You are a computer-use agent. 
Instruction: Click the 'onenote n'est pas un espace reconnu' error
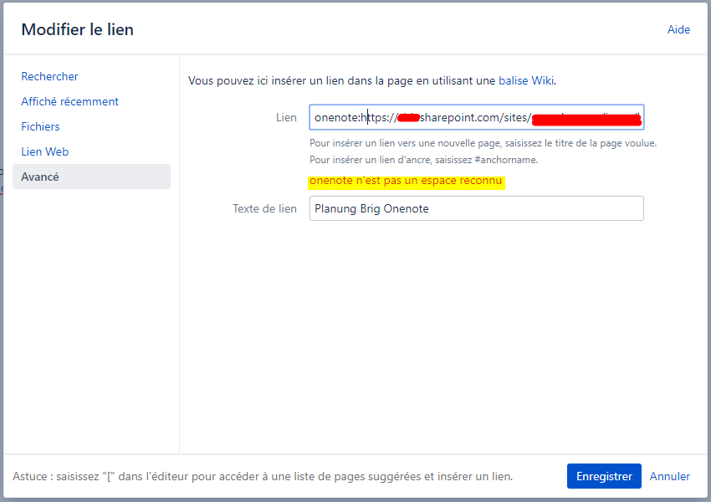[407, 181]
